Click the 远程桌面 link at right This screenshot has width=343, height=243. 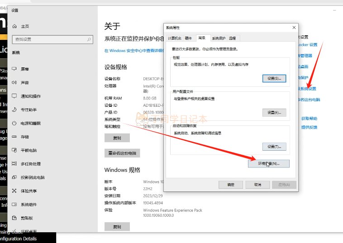click(x=303, y=67)
